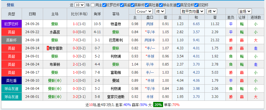
Task: Click the 进球数 column header
Action: point(256,17)
